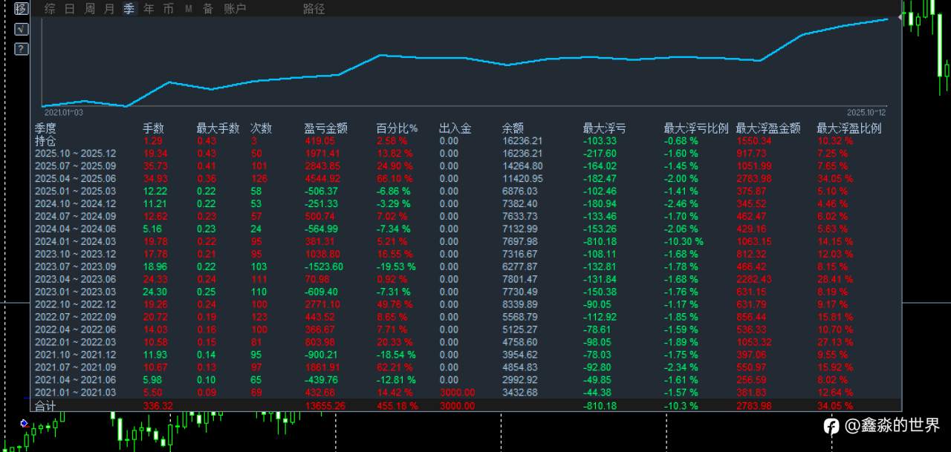
Task: Open the √ formula indicator icon
Action: pyautogui.click(x=22, y=30)
